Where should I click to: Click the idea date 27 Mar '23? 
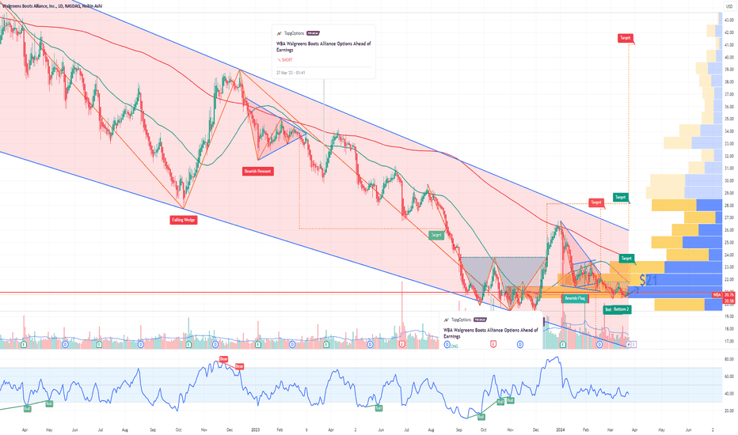tap(291, 73)
